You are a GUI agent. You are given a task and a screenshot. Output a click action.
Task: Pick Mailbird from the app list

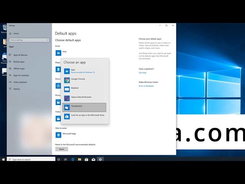point(84,89)
